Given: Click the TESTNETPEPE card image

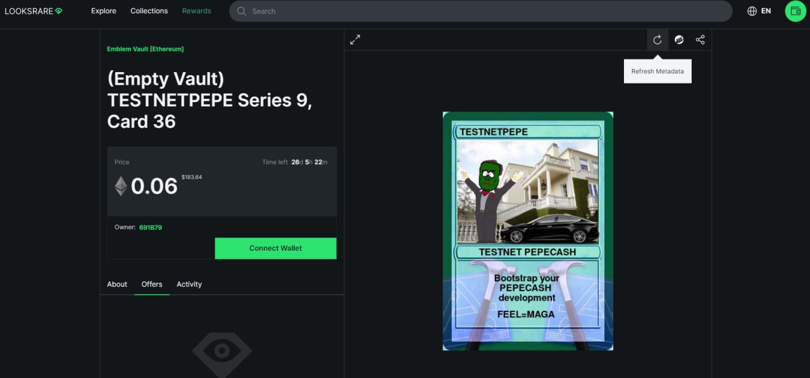Looking at the screenshot, I should click(528, 231).
